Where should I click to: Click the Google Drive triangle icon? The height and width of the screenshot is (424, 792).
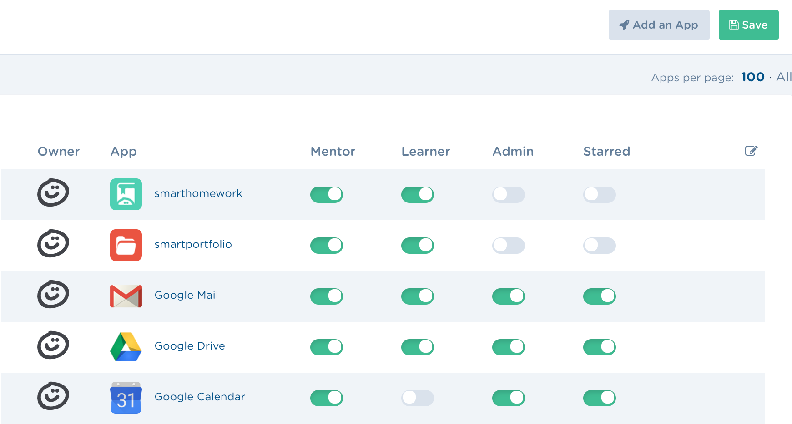126,347
